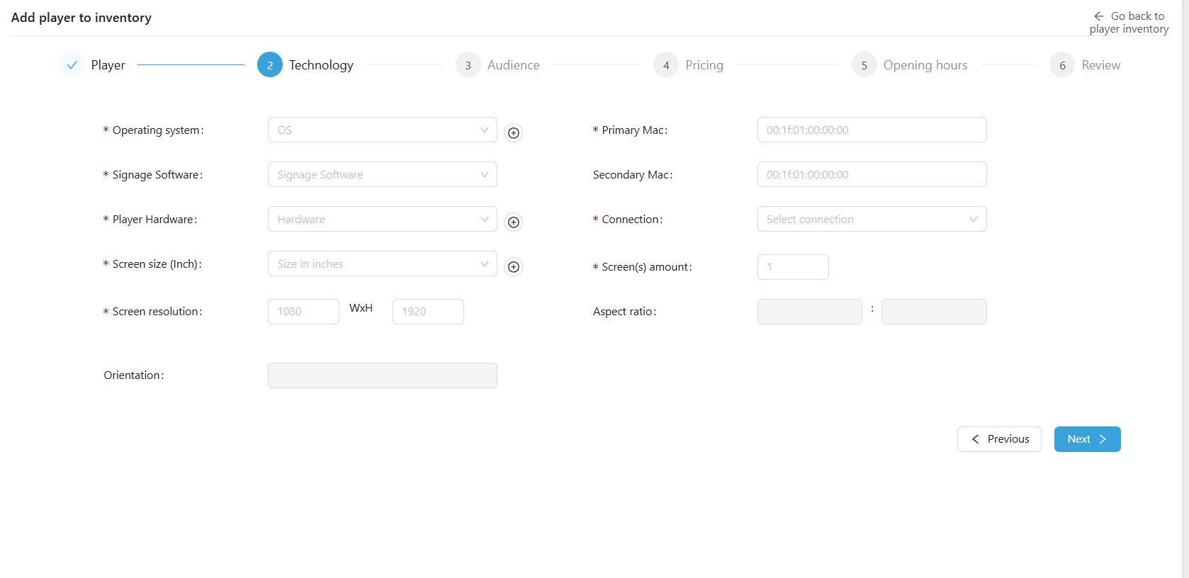Go back to player inventory
Viewport: 1189px width, 578px height.
coord(1129,23)
